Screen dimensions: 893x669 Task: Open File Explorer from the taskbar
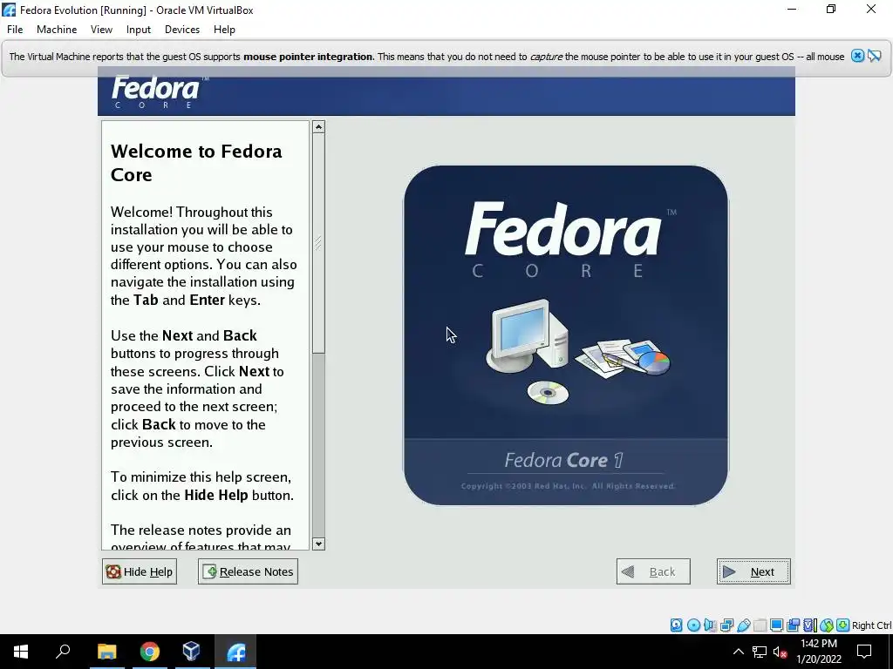[x=106, y=652]
